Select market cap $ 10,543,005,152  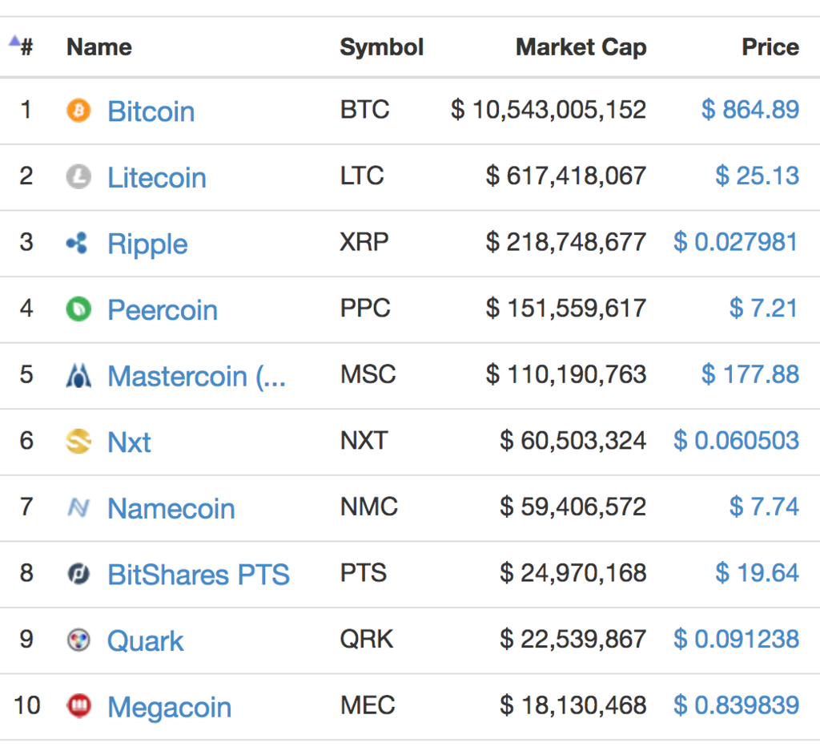click(549, 111)
